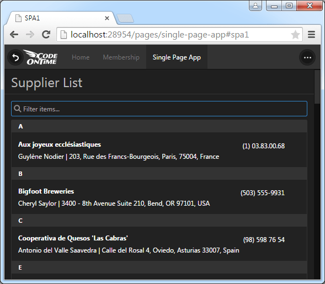This screenshot has width=325, height=284.
Task: Click phone number (503) 555-9931
Action: [x=263, y=193]
